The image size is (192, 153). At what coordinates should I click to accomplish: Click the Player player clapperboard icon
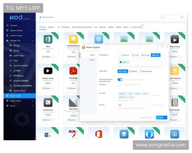click(175, 40)
